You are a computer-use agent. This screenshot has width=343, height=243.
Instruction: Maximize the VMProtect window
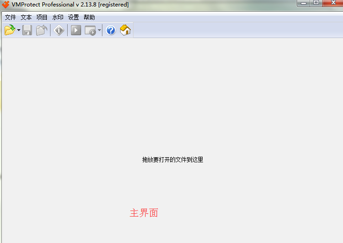[316, 3]
